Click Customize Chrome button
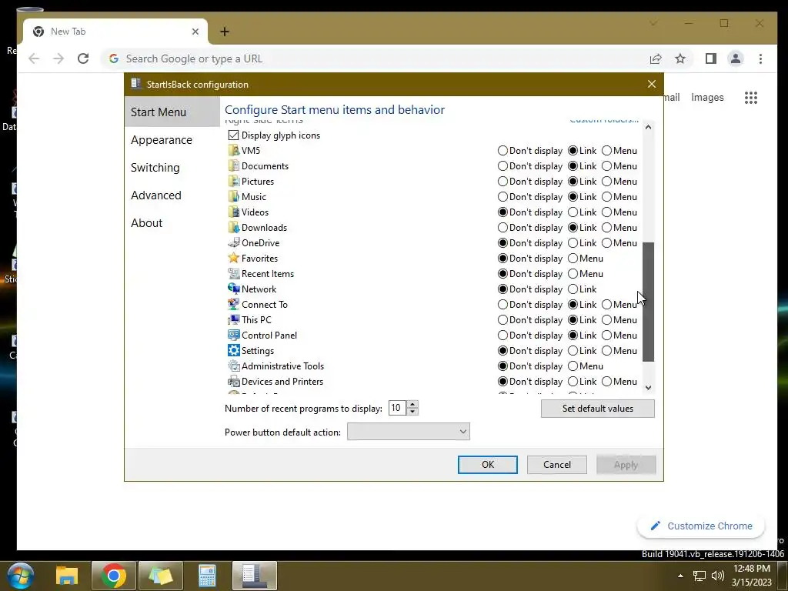 (701, 526)
